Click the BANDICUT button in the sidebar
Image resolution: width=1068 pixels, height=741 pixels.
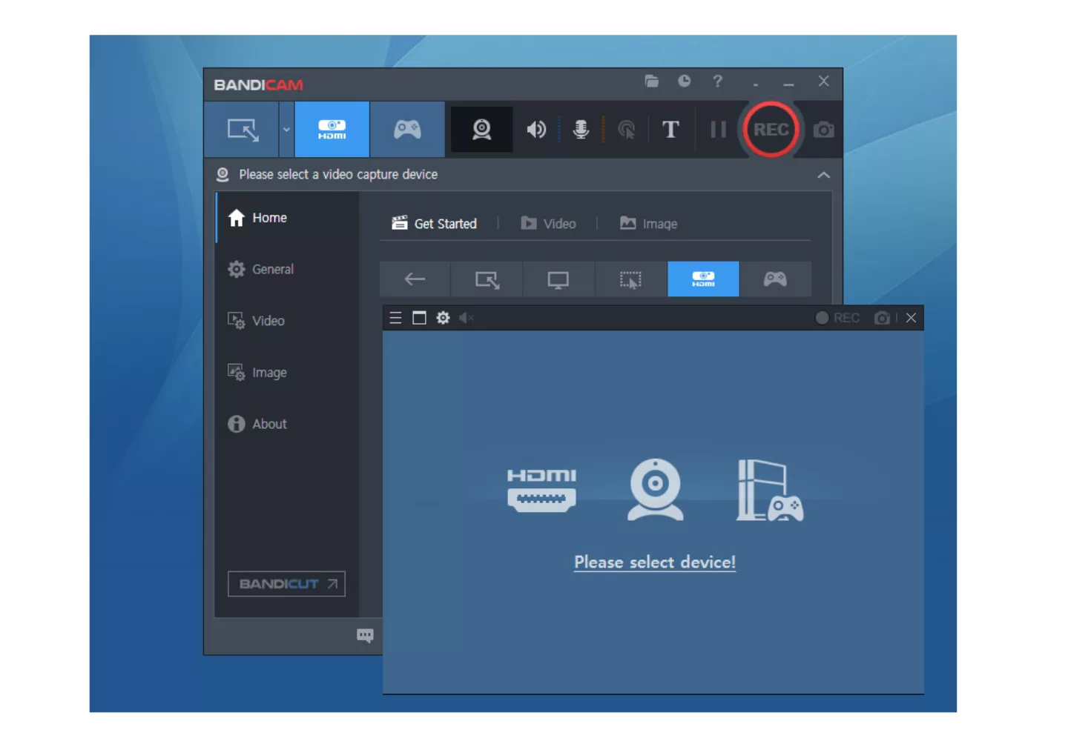click(286, 584)
